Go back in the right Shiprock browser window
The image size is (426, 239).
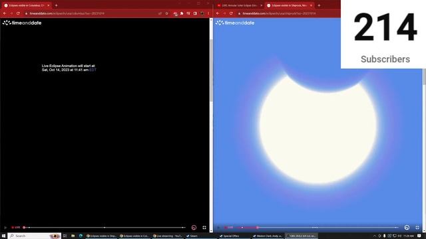point(218,13)
